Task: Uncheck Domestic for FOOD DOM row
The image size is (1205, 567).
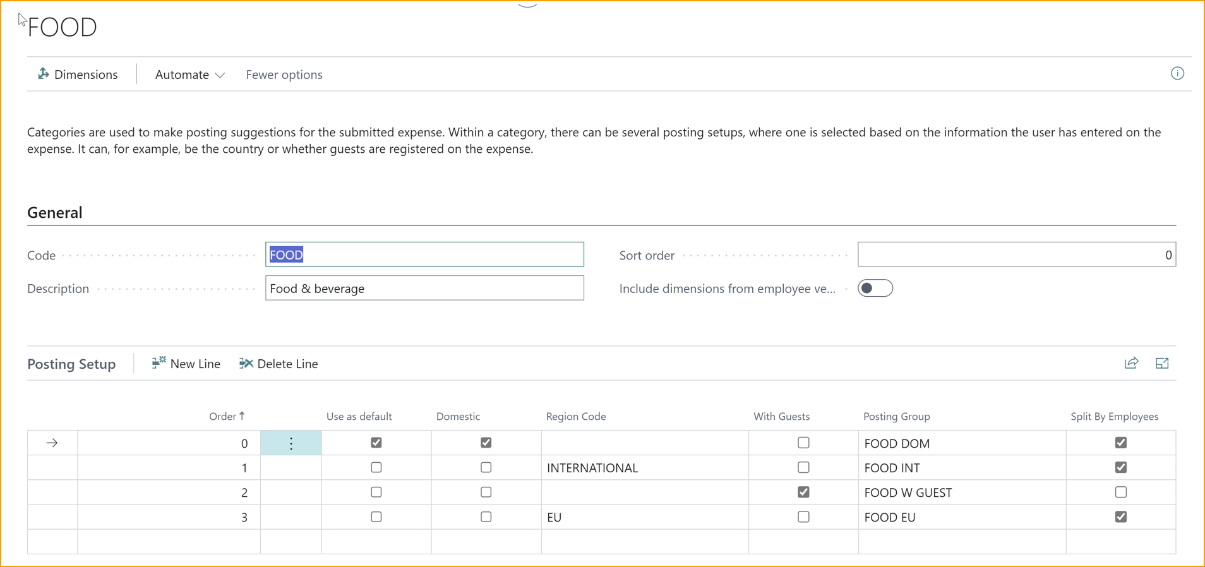Action: 486,443
